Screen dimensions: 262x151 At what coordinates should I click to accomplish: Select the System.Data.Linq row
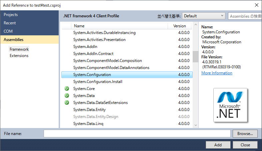pyautogui.click(x=127, y=124)
